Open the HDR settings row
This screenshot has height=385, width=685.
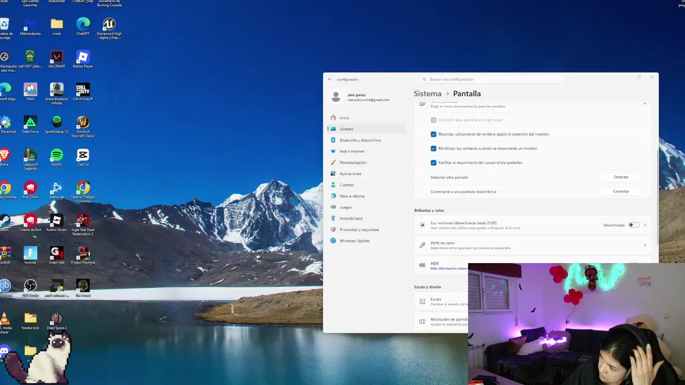(x=442, y=265)
